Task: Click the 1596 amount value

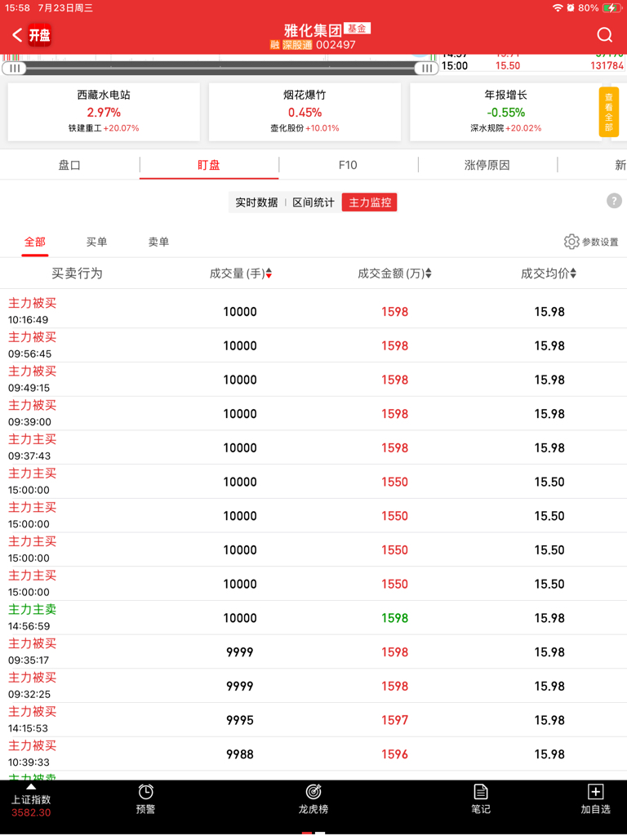Action: point(394,754)
